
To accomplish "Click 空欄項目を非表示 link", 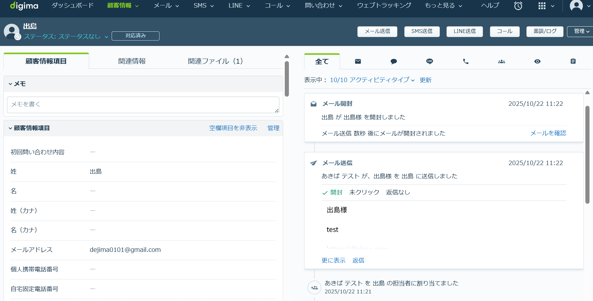I will coord(233,128).
